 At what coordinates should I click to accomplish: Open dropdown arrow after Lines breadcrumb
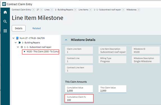pos(52,9)
